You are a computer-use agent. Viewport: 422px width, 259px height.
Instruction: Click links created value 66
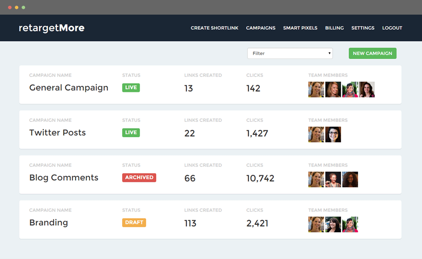click(190, 178)
